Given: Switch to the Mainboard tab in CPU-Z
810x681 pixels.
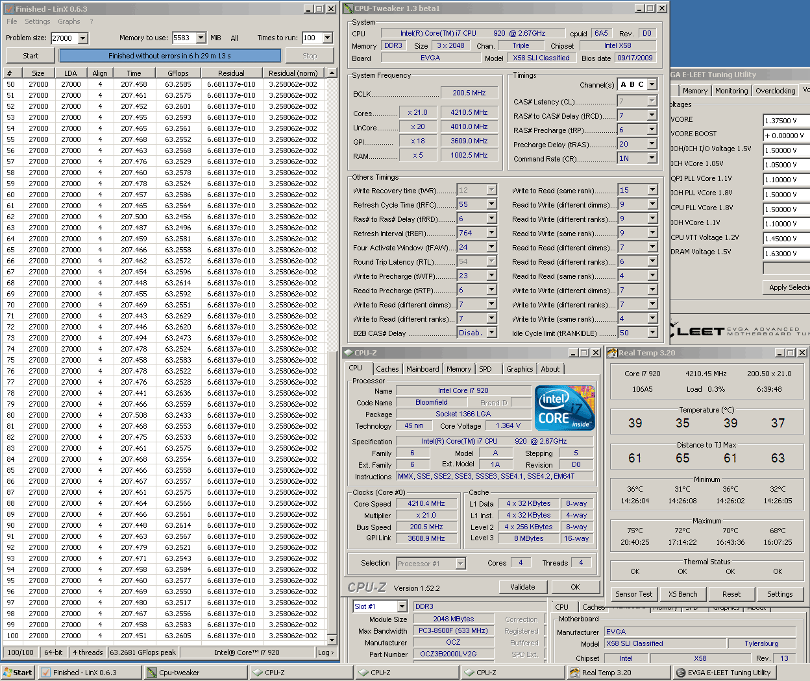Looking at the screenshot, I should click(x=423, y=369).
